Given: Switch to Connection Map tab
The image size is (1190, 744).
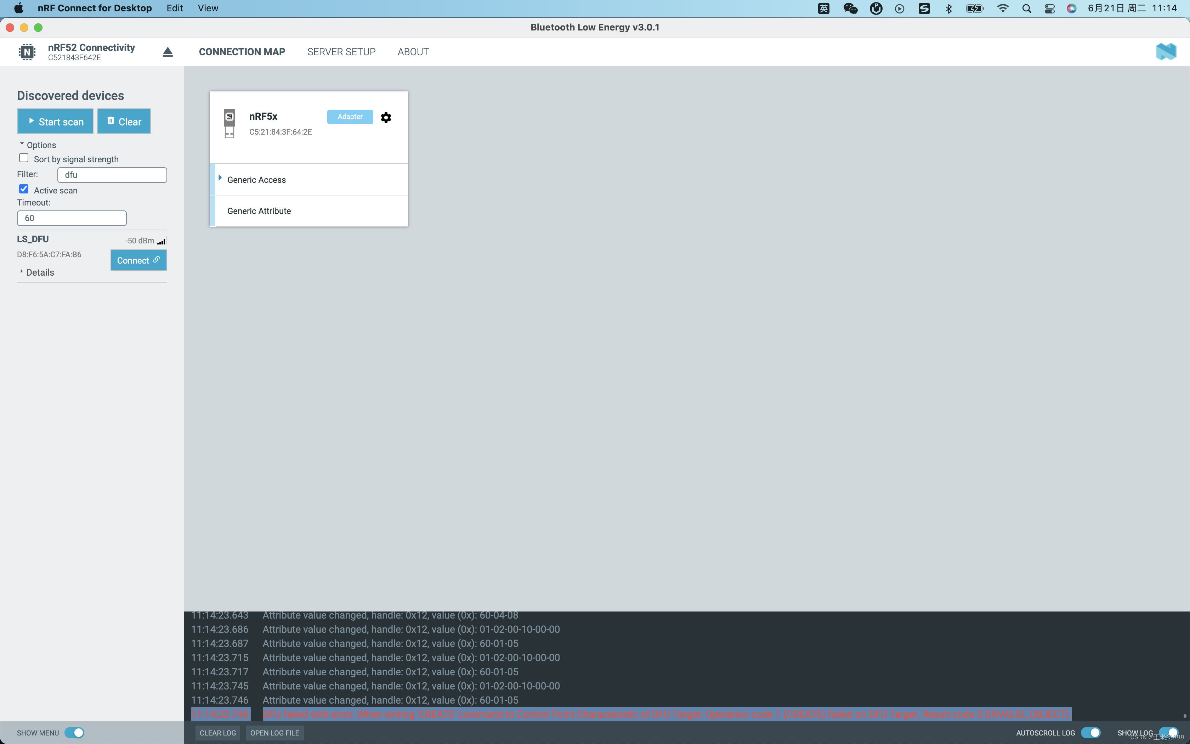Looking at the screenshot, I should coord(242,52).
